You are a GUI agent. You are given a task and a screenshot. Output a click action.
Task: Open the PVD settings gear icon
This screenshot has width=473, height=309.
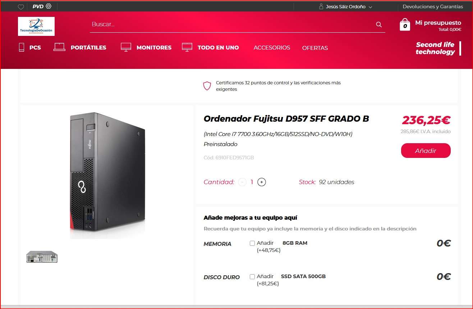[x=49, y=6]
